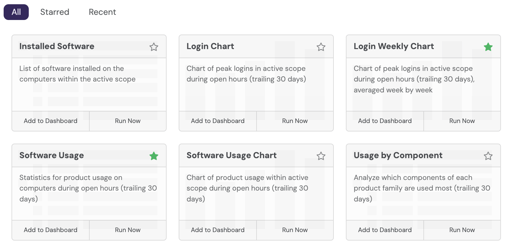Screen dimensions: 507x246
Task: Add Login Weekly Chart to Dashboard
Action: point(385,121)
